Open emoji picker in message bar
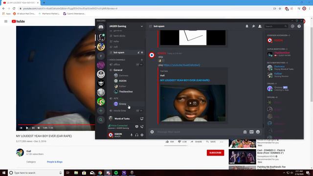Screen dimensions: 313x176 (258, 132)
